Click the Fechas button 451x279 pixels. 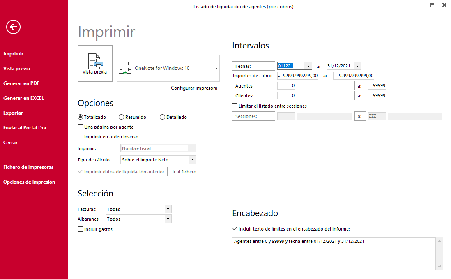[x=253, y=66]
